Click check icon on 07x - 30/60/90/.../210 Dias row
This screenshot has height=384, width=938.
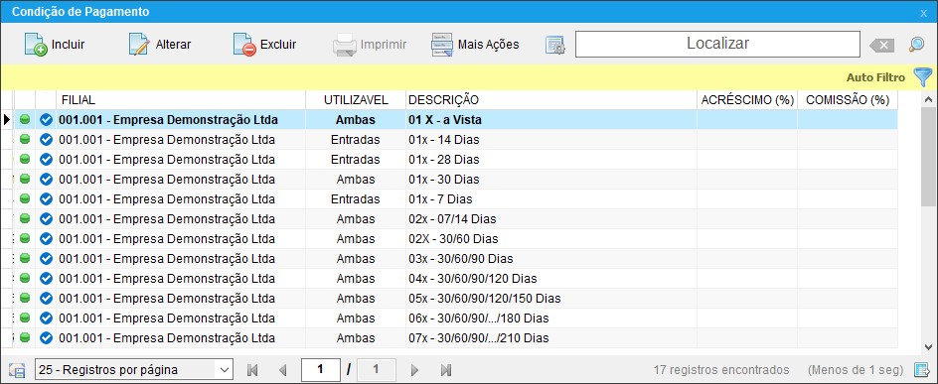(x=46, y=338)
